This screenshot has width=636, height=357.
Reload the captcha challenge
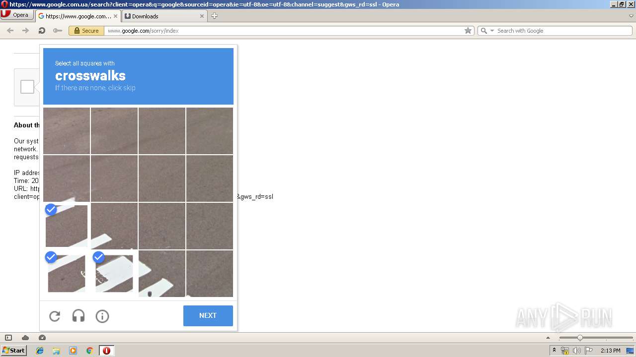pyautogui.click(x=55, y=316)
